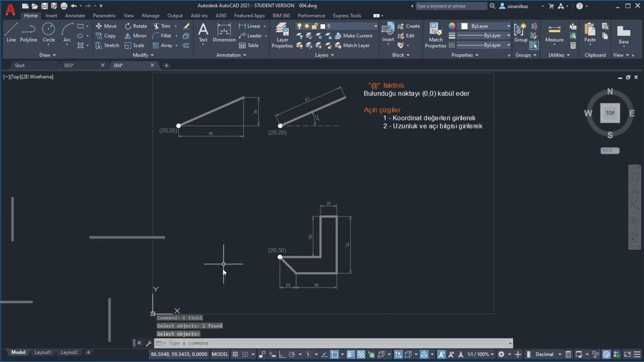Screen dimensions: 644x362
Task: Expand the Utilities panel
Action: (559, 55)
